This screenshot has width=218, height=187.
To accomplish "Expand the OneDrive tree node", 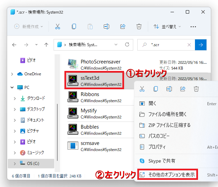I will tap(12, 74).
